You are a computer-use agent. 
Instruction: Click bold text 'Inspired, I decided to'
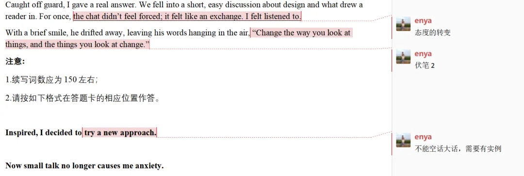point(44,132)
